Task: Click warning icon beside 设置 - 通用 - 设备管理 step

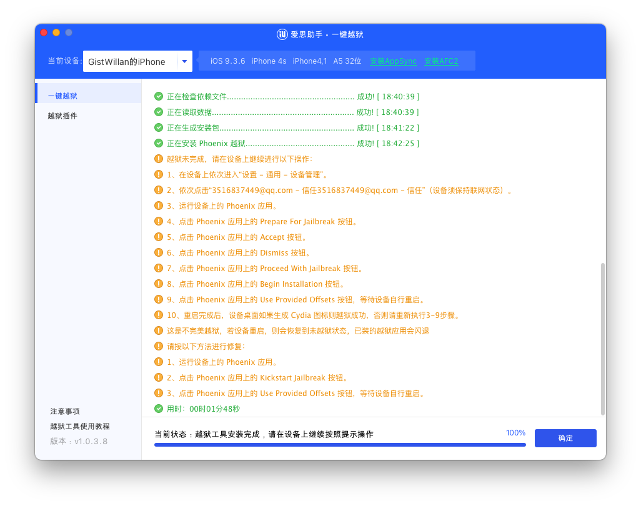Action: tap(159, 174)
